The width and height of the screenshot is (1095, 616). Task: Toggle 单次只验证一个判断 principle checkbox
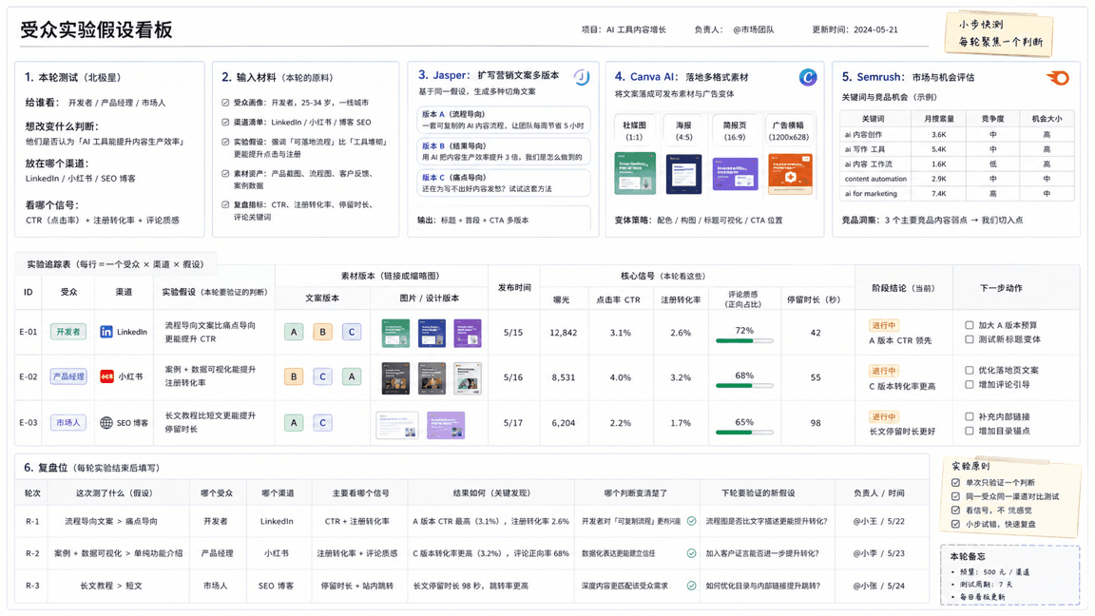click(x=956, y=483)
